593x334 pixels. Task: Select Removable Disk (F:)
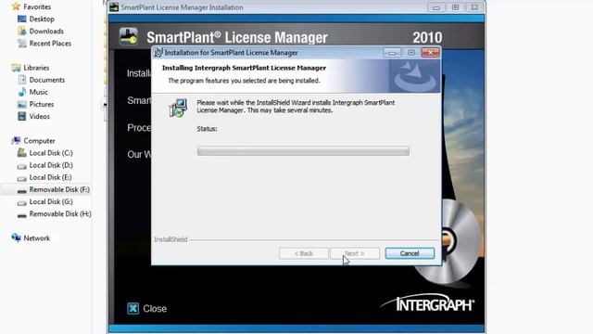[59, 189]
